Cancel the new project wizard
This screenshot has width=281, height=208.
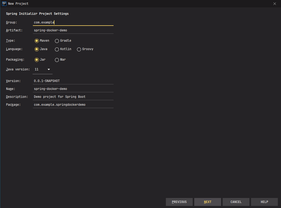[236, 202]
